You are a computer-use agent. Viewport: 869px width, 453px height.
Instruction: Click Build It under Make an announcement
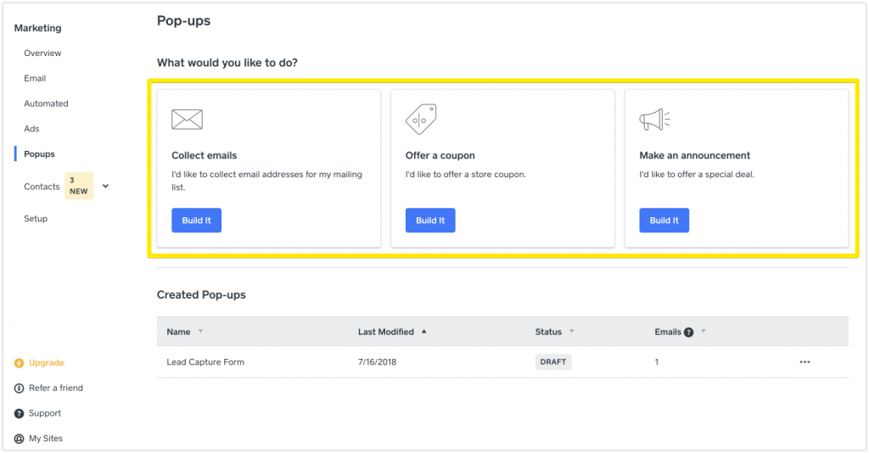pos(664,221)
